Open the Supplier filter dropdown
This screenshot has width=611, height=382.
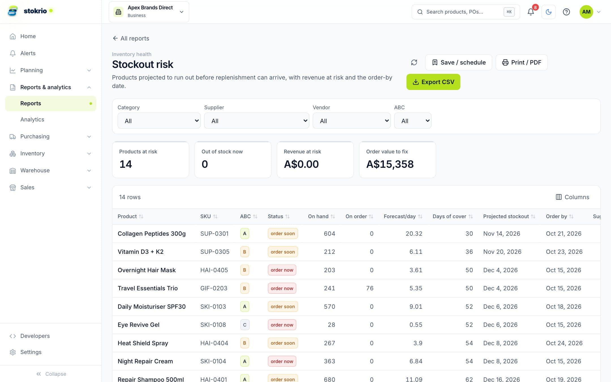click(257, 121)
